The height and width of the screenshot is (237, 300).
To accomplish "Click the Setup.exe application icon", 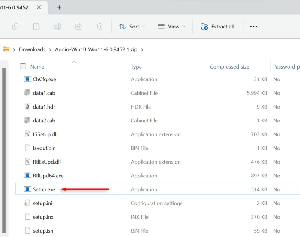I will tap(27, 189).
